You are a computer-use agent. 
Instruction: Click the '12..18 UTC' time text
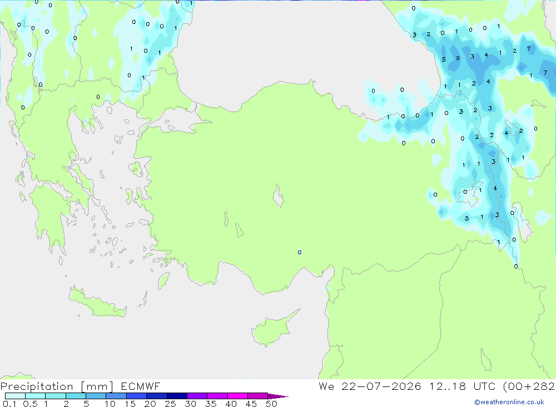(462, 386)
